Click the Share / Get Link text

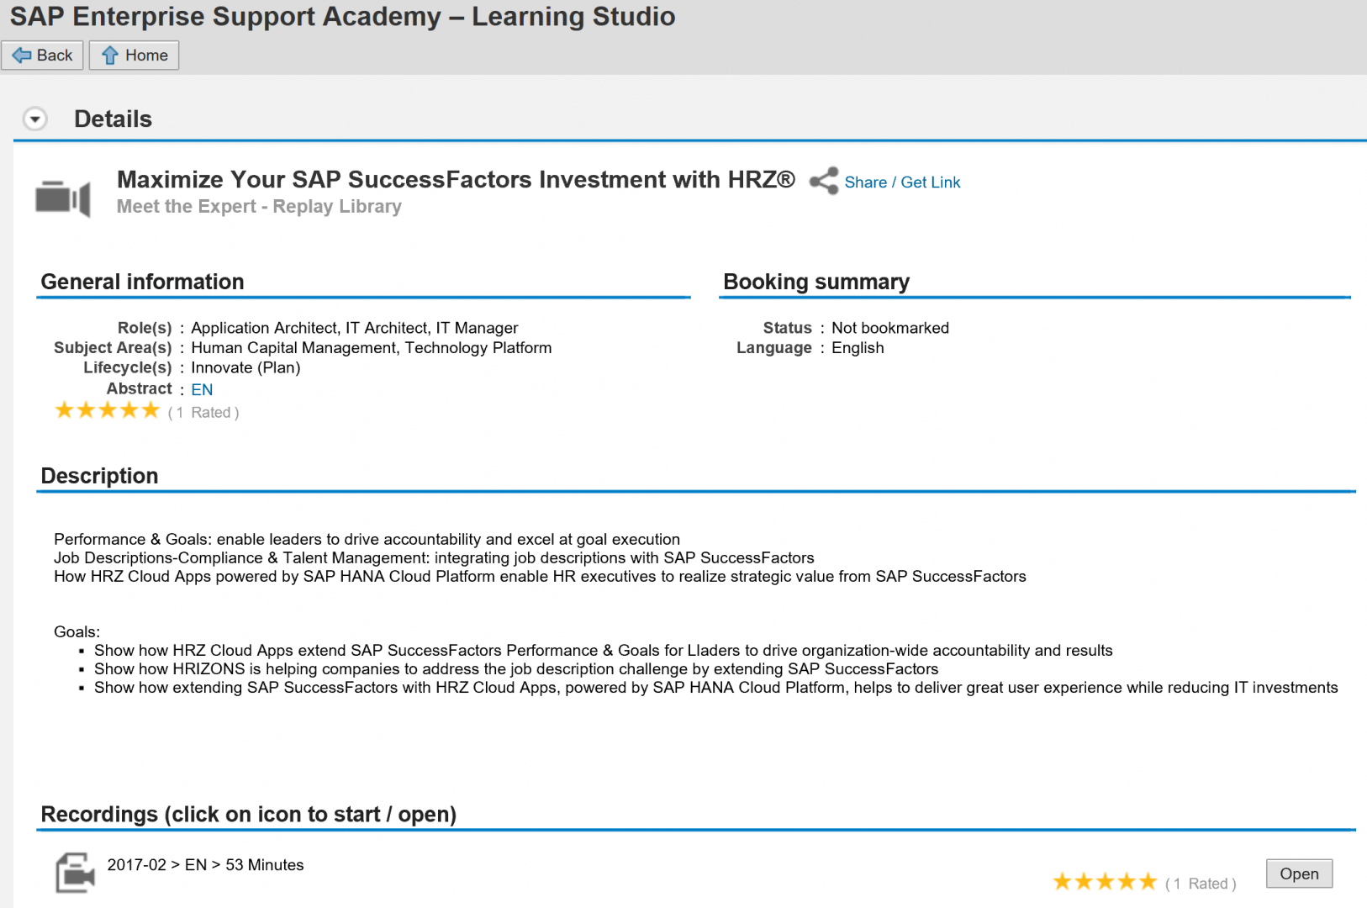point(902,182)
